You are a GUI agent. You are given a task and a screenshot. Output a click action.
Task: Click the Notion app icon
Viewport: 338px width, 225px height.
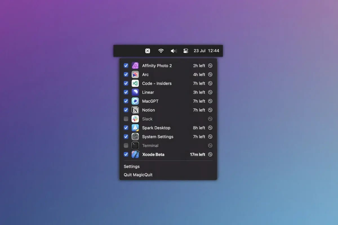pyautogui.click(x=135, y=110)
